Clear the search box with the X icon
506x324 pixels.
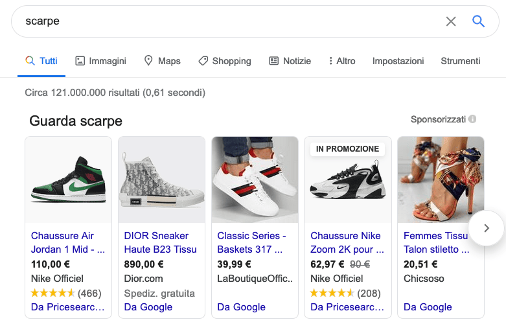[451, 21]
